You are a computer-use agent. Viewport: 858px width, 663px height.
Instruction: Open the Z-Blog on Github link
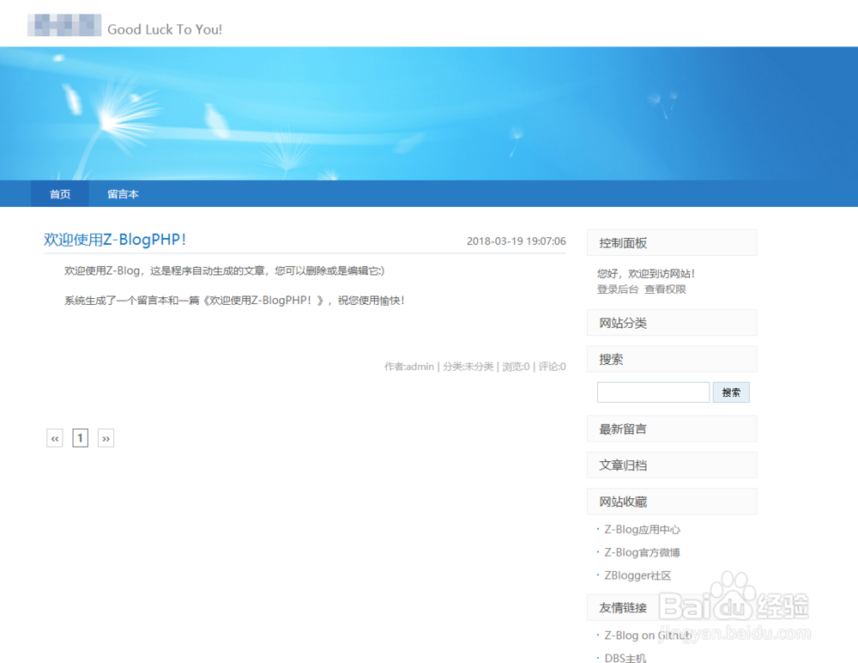tap(648, 636)
